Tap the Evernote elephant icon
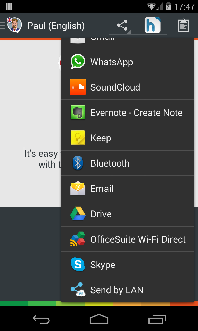The image size is (198, 331). point(78,112)
